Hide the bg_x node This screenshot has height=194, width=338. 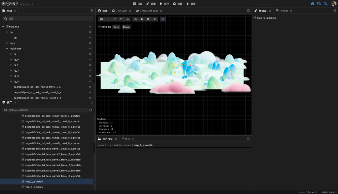pos(90,43)
